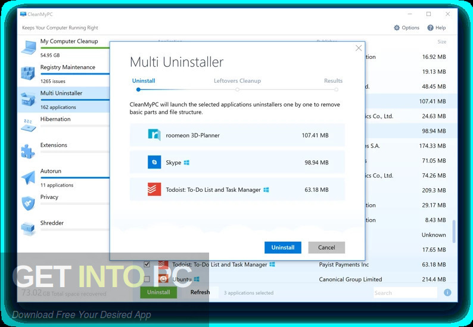Click the CleanMyPC title bar logo
Screen dimensions: 473x327
click(23, 14)
